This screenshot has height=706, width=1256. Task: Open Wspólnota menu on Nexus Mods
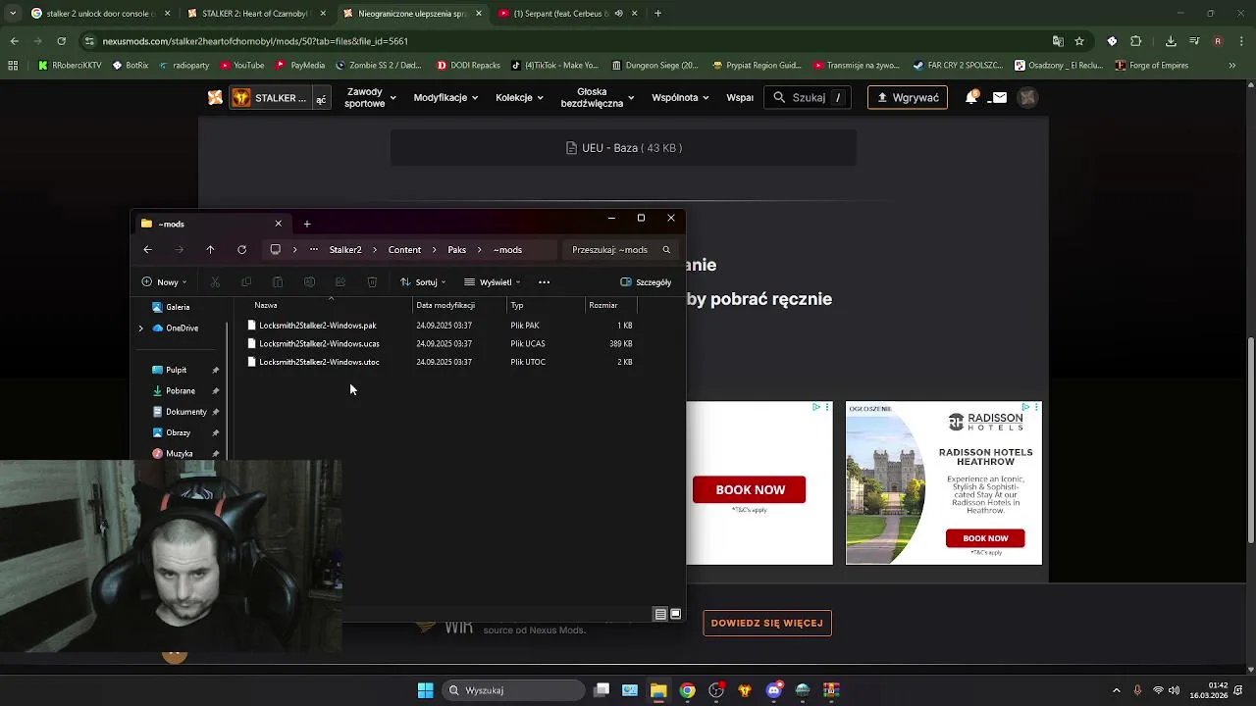pos(680,98)
